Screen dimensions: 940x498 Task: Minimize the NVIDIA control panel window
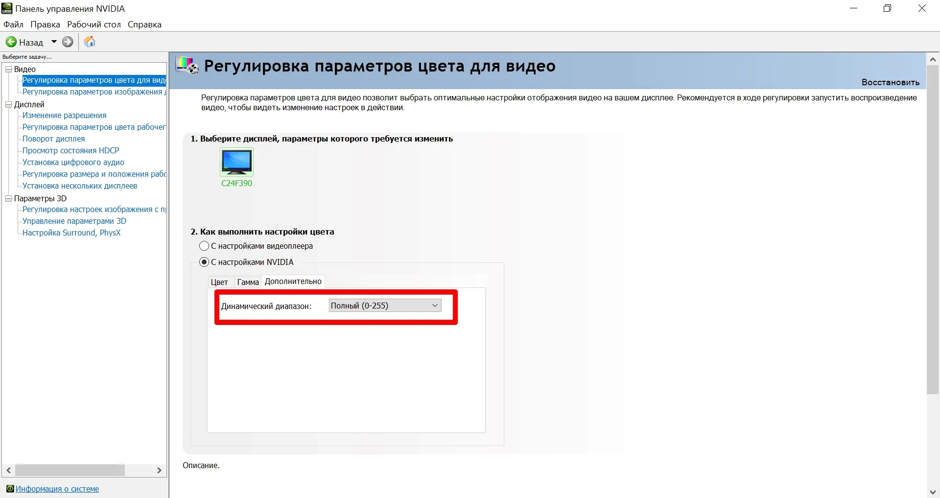click(854, 8)
